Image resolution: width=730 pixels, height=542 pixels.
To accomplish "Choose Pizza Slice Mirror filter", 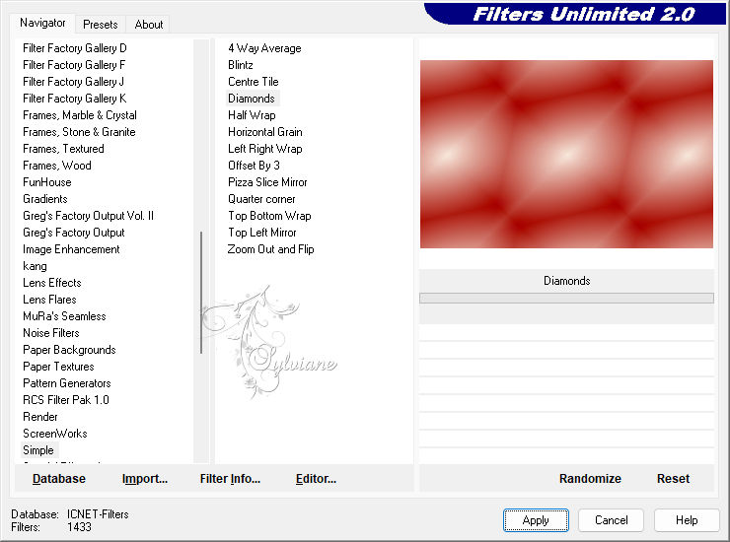I will point(267,182).
